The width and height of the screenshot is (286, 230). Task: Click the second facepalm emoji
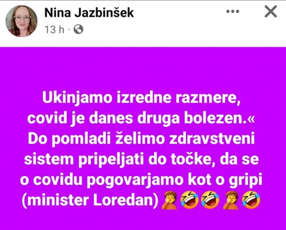[231, 200]
